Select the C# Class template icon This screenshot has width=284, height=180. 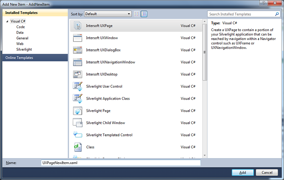[78, 147]
